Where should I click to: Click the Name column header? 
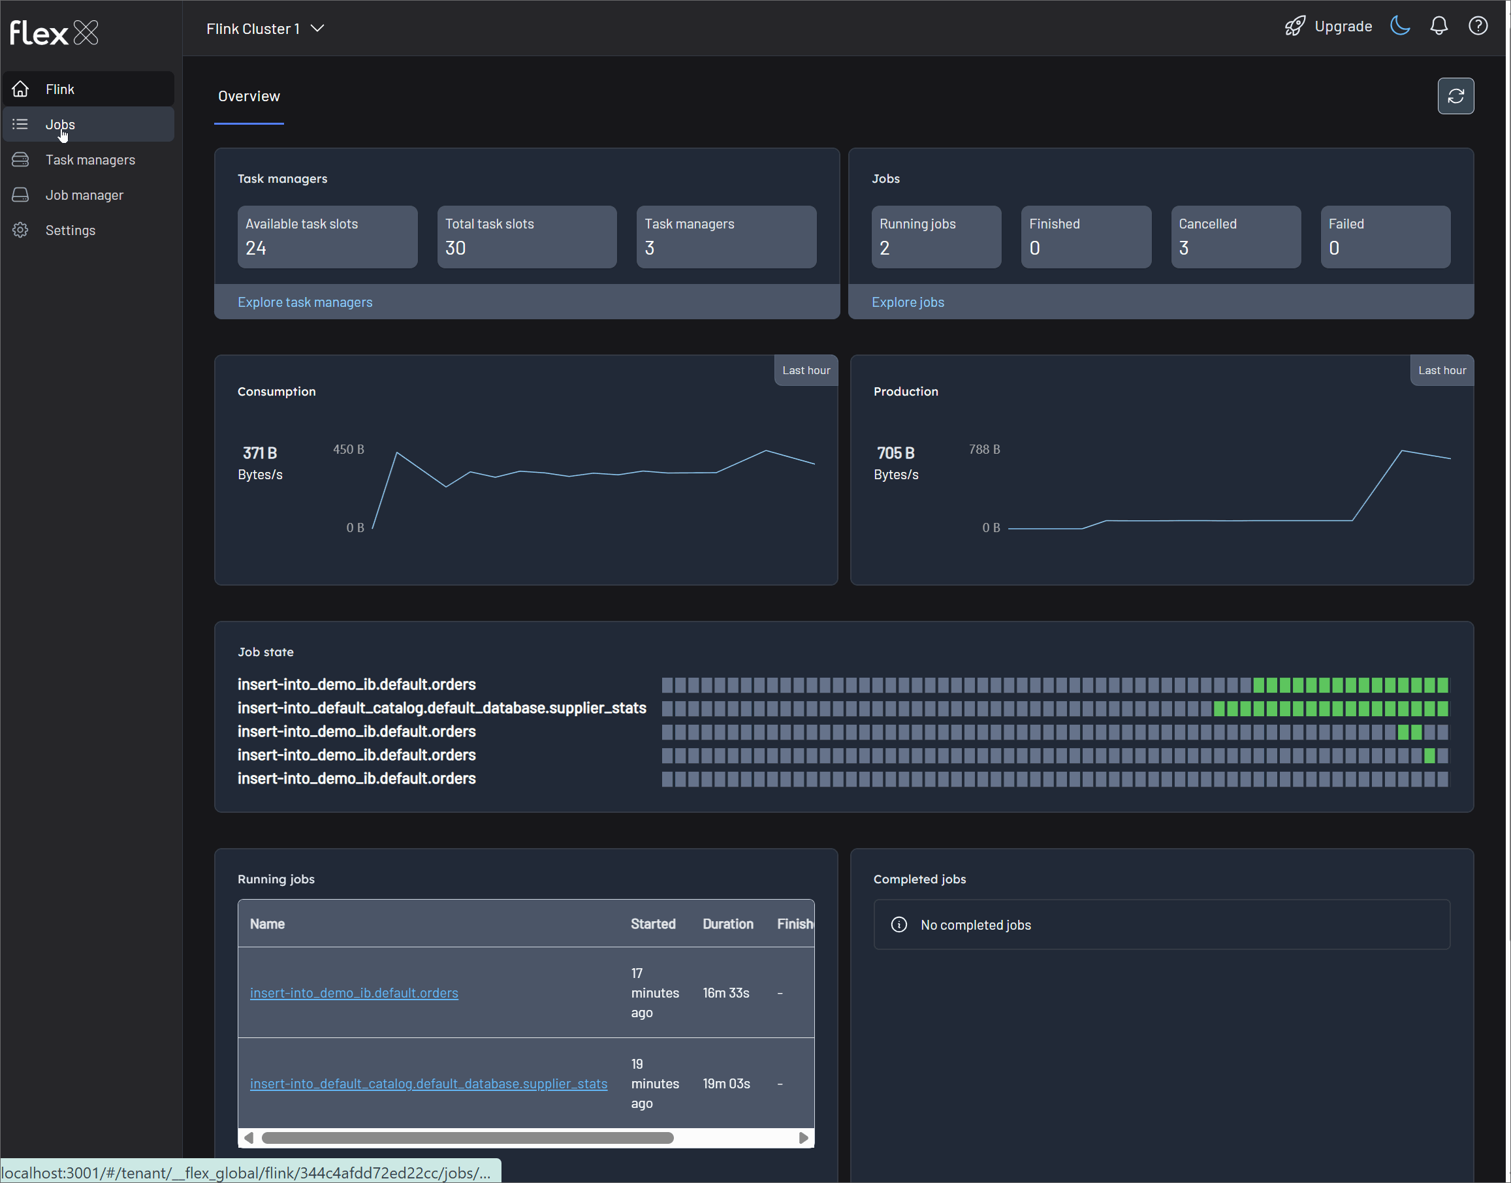click(266, 923)
